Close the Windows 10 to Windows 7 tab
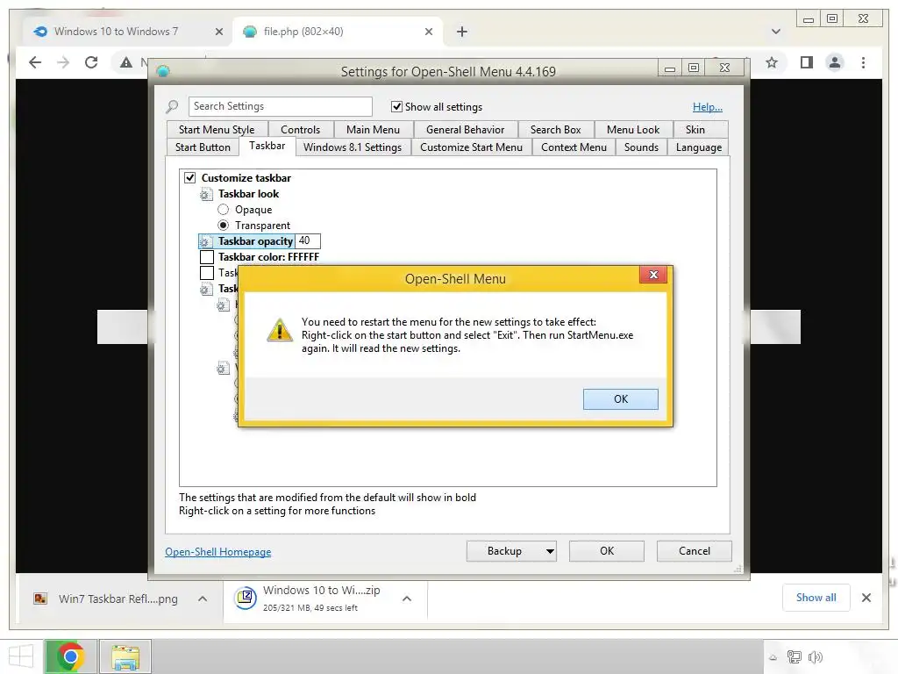Screen dimensions: 898x674 (x=218, y=32)
